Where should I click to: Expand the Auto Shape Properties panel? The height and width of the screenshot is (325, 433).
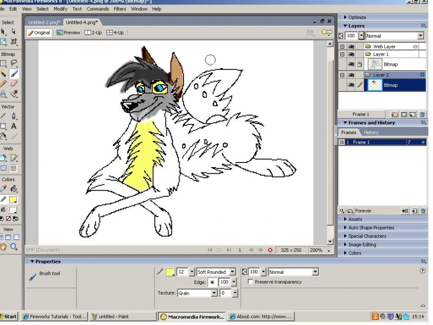pos(346,228)
